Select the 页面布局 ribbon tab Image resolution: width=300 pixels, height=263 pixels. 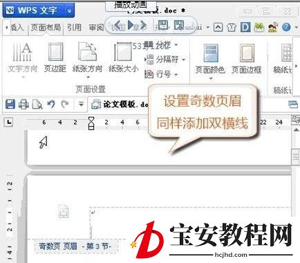point(46,28)
